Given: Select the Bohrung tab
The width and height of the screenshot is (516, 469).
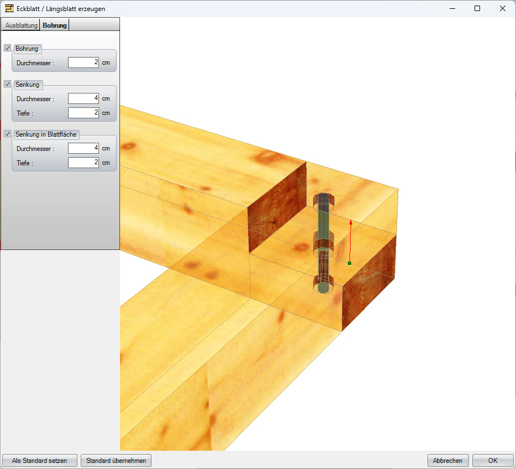Looking at the screenshot, I should click(x=55, y=25).
